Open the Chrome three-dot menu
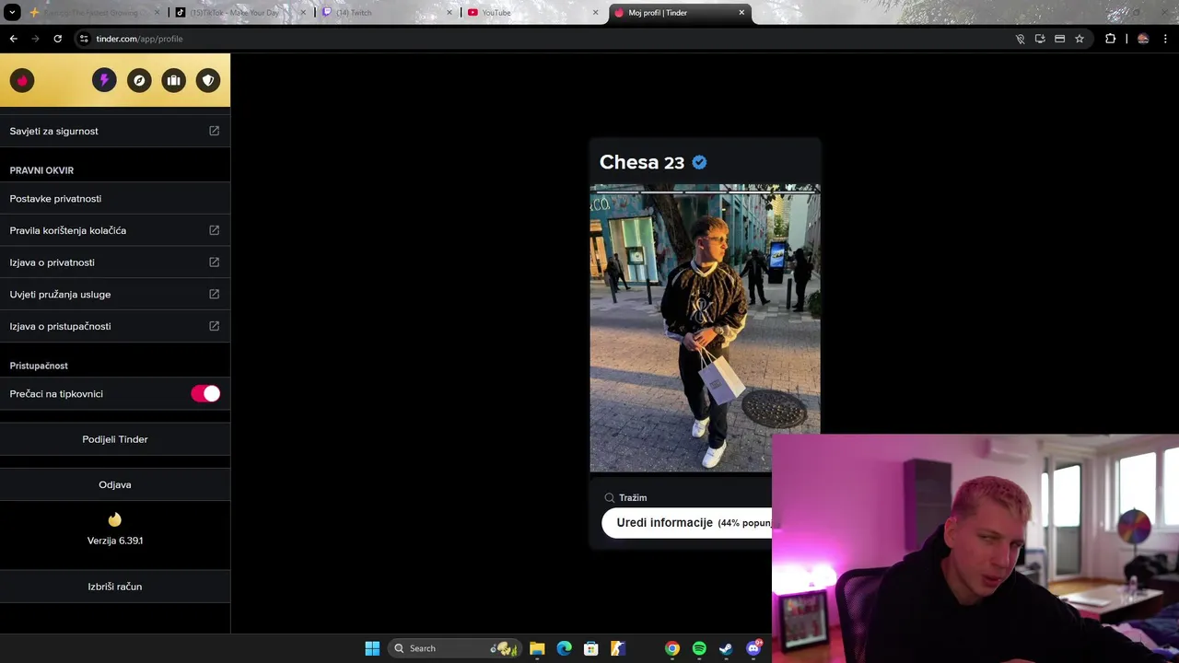The image size is (1179, 663). pos(1166,39)
